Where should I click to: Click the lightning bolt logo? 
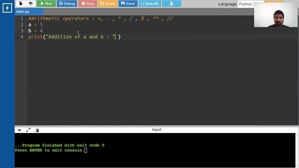tap(7, 8)
